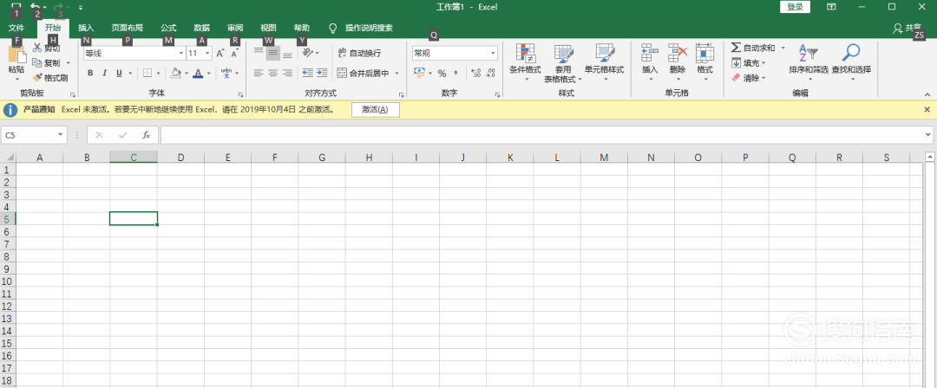Click the accounting number format icon
Screen dimensions: 937x388
[419, 73]
